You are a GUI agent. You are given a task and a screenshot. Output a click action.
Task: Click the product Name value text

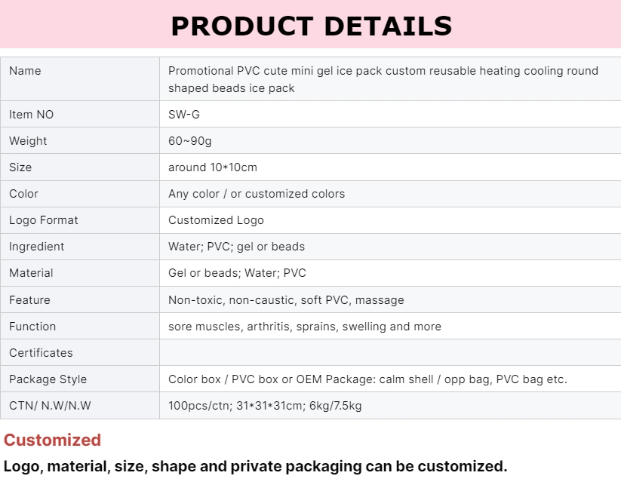[383, 79]
